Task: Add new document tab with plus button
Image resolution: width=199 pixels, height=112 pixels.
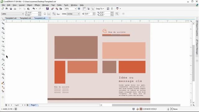Action: 50,18
